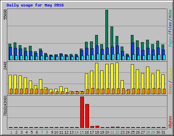Click day label 20 on the x-axis

tap(107, 132)
